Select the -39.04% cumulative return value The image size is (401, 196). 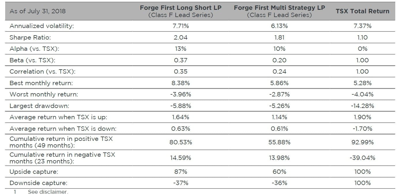362,158
